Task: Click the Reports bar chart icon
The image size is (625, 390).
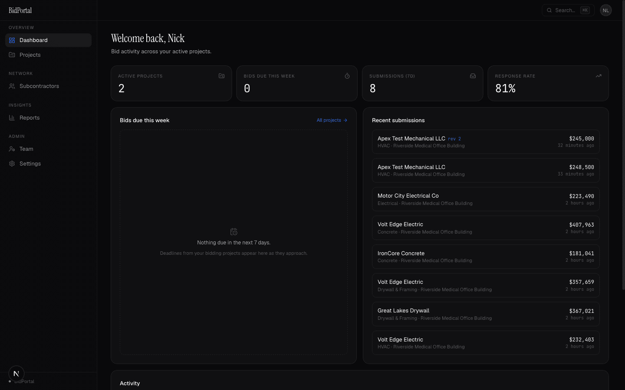Action: coord(12,118)
